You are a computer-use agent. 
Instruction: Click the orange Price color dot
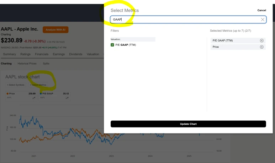[x=7, y=93]
